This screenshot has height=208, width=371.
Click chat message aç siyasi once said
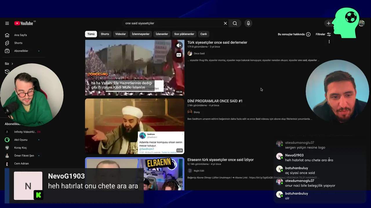[300, 173]
